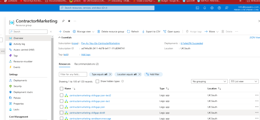Click Export to CSV
Screen dimensions: 260x120
pos(151,32)
